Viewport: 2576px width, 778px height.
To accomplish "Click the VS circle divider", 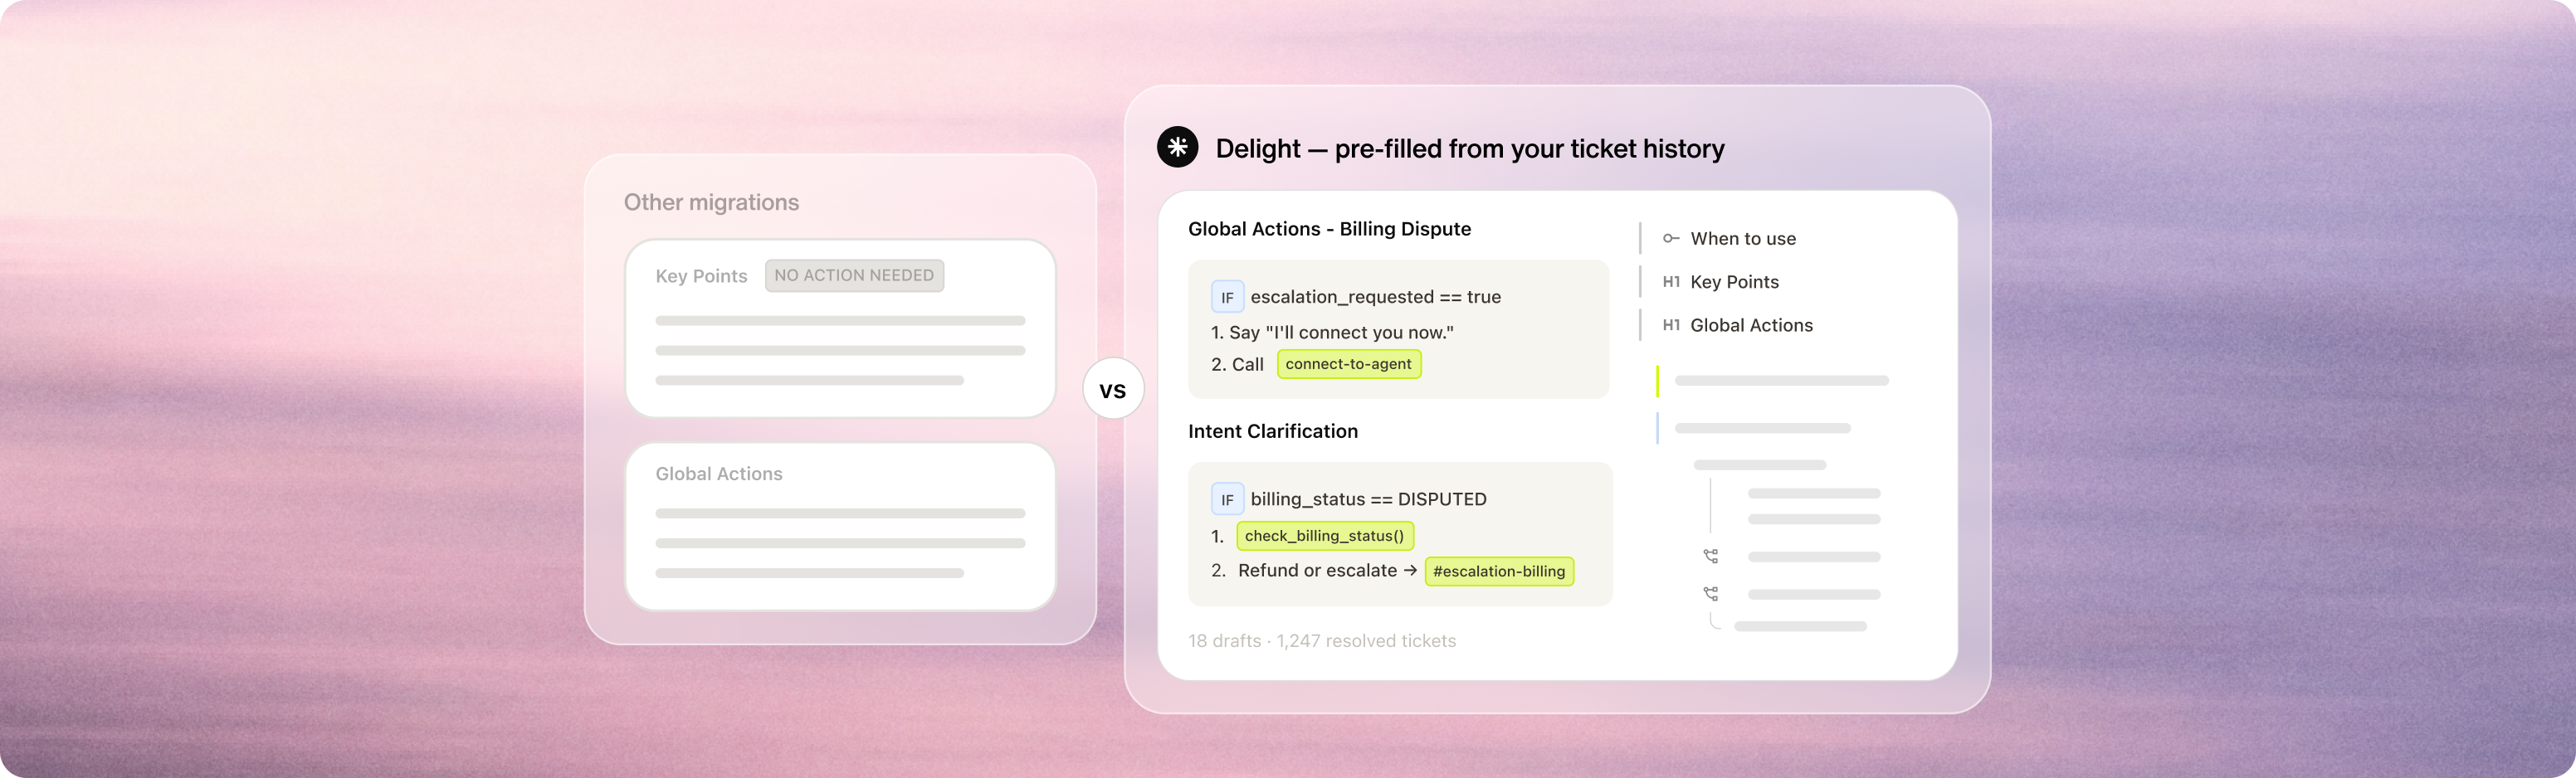I will pyautogui.click(x=1113, y=389).
